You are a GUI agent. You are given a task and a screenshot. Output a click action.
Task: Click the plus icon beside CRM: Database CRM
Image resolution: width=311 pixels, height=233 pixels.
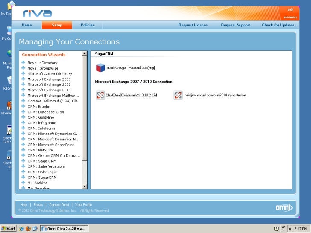(x=23, y=112)
